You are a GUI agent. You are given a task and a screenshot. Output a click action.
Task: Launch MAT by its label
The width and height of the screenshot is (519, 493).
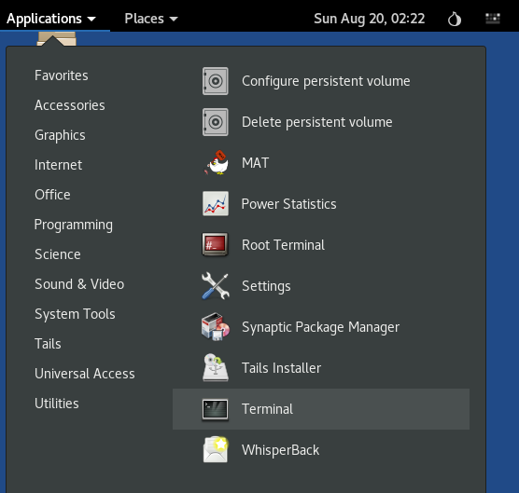pos(255,163)
